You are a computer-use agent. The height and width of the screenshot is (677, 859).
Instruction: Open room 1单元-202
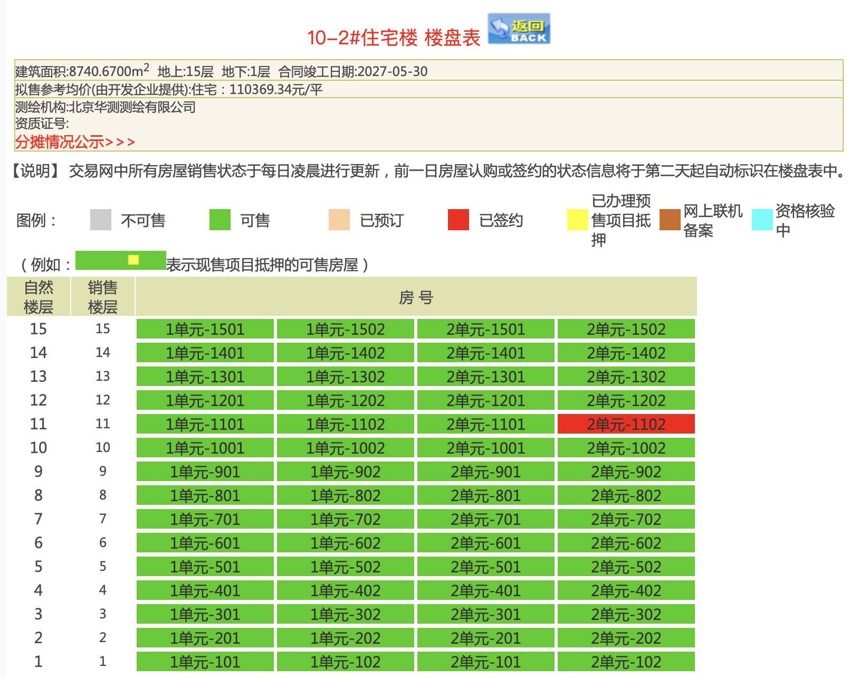point(346,638)
